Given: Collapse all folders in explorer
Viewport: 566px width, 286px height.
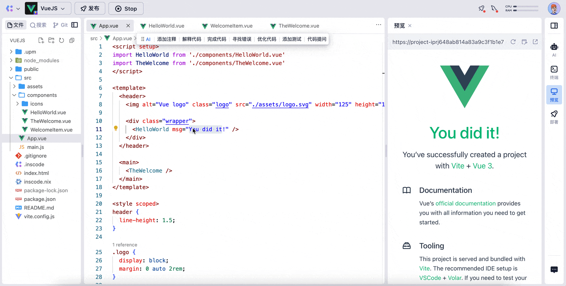Looking at the screenshot, I should click(72, 40).
